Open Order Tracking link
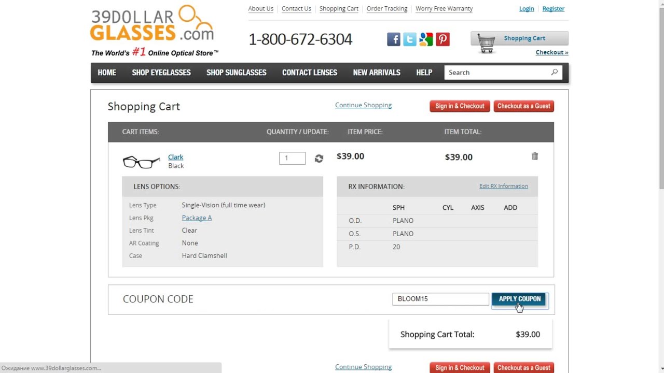This screenshot has width=664, height=373. [387, 9]
